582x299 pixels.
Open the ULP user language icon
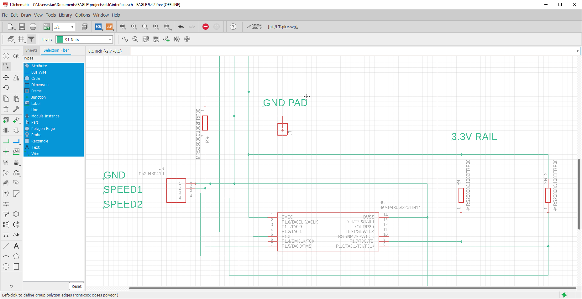point(109,27)
